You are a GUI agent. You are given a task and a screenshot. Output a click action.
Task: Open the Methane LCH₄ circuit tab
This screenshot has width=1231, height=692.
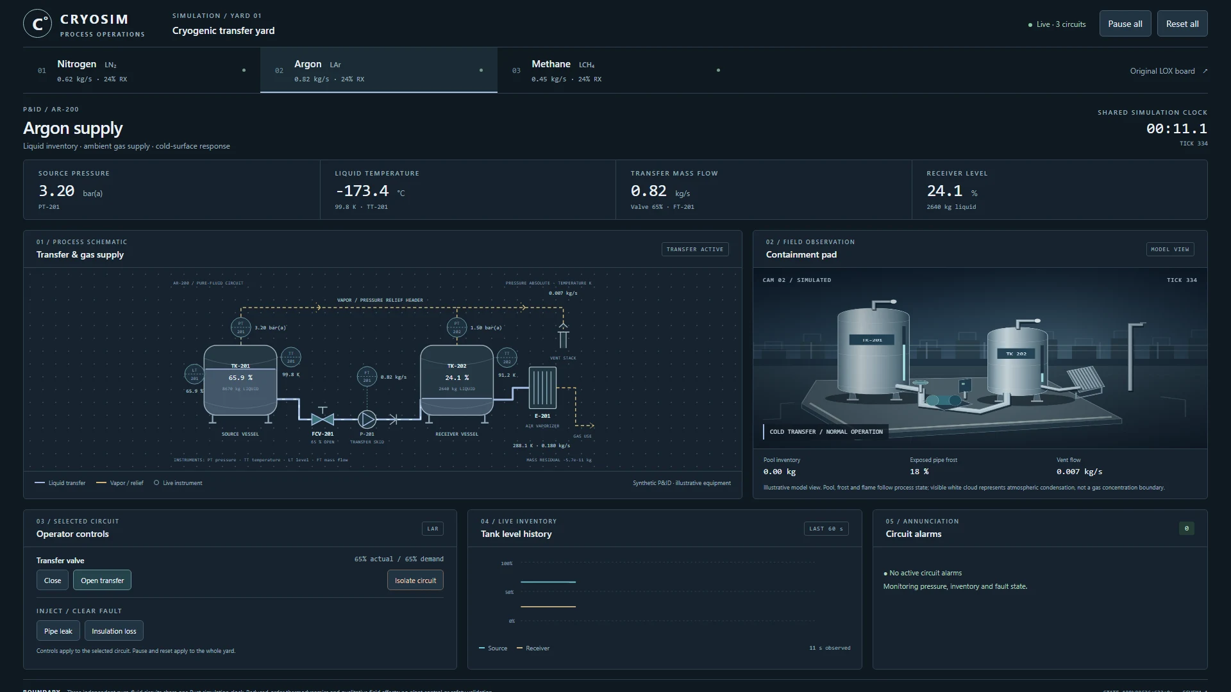pos(616,70)
